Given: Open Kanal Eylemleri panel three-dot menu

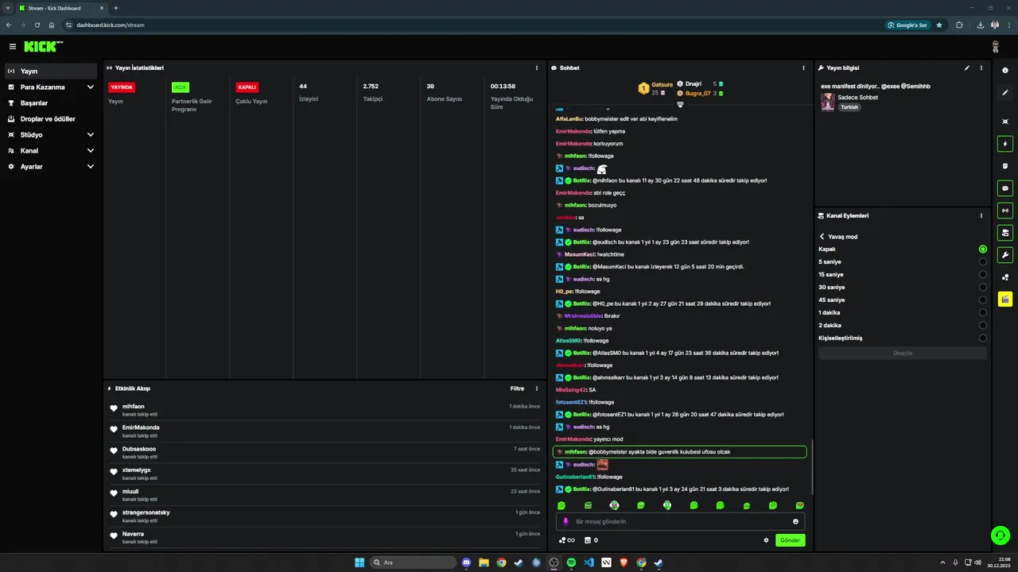Looking at the screenshot, I should click(981, 216).
